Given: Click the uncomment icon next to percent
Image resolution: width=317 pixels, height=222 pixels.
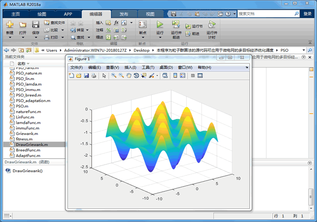Looking at the screenshot, I should tap(116, 30).
